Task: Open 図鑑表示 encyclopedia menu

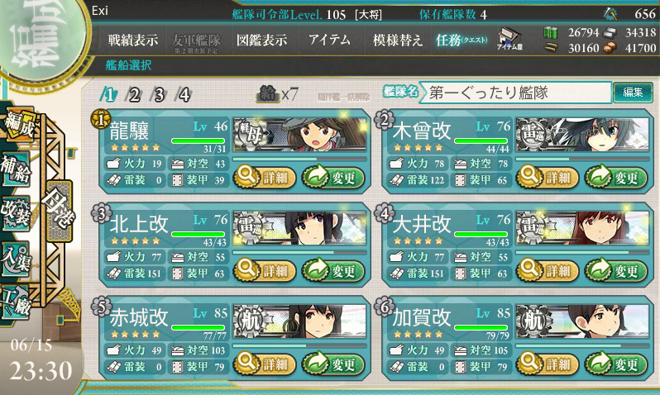Action: pos(262,40)
